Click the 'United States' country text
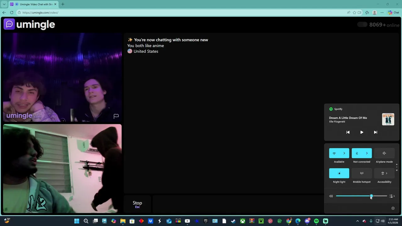The image size is (402, 226). coord(146,51)
